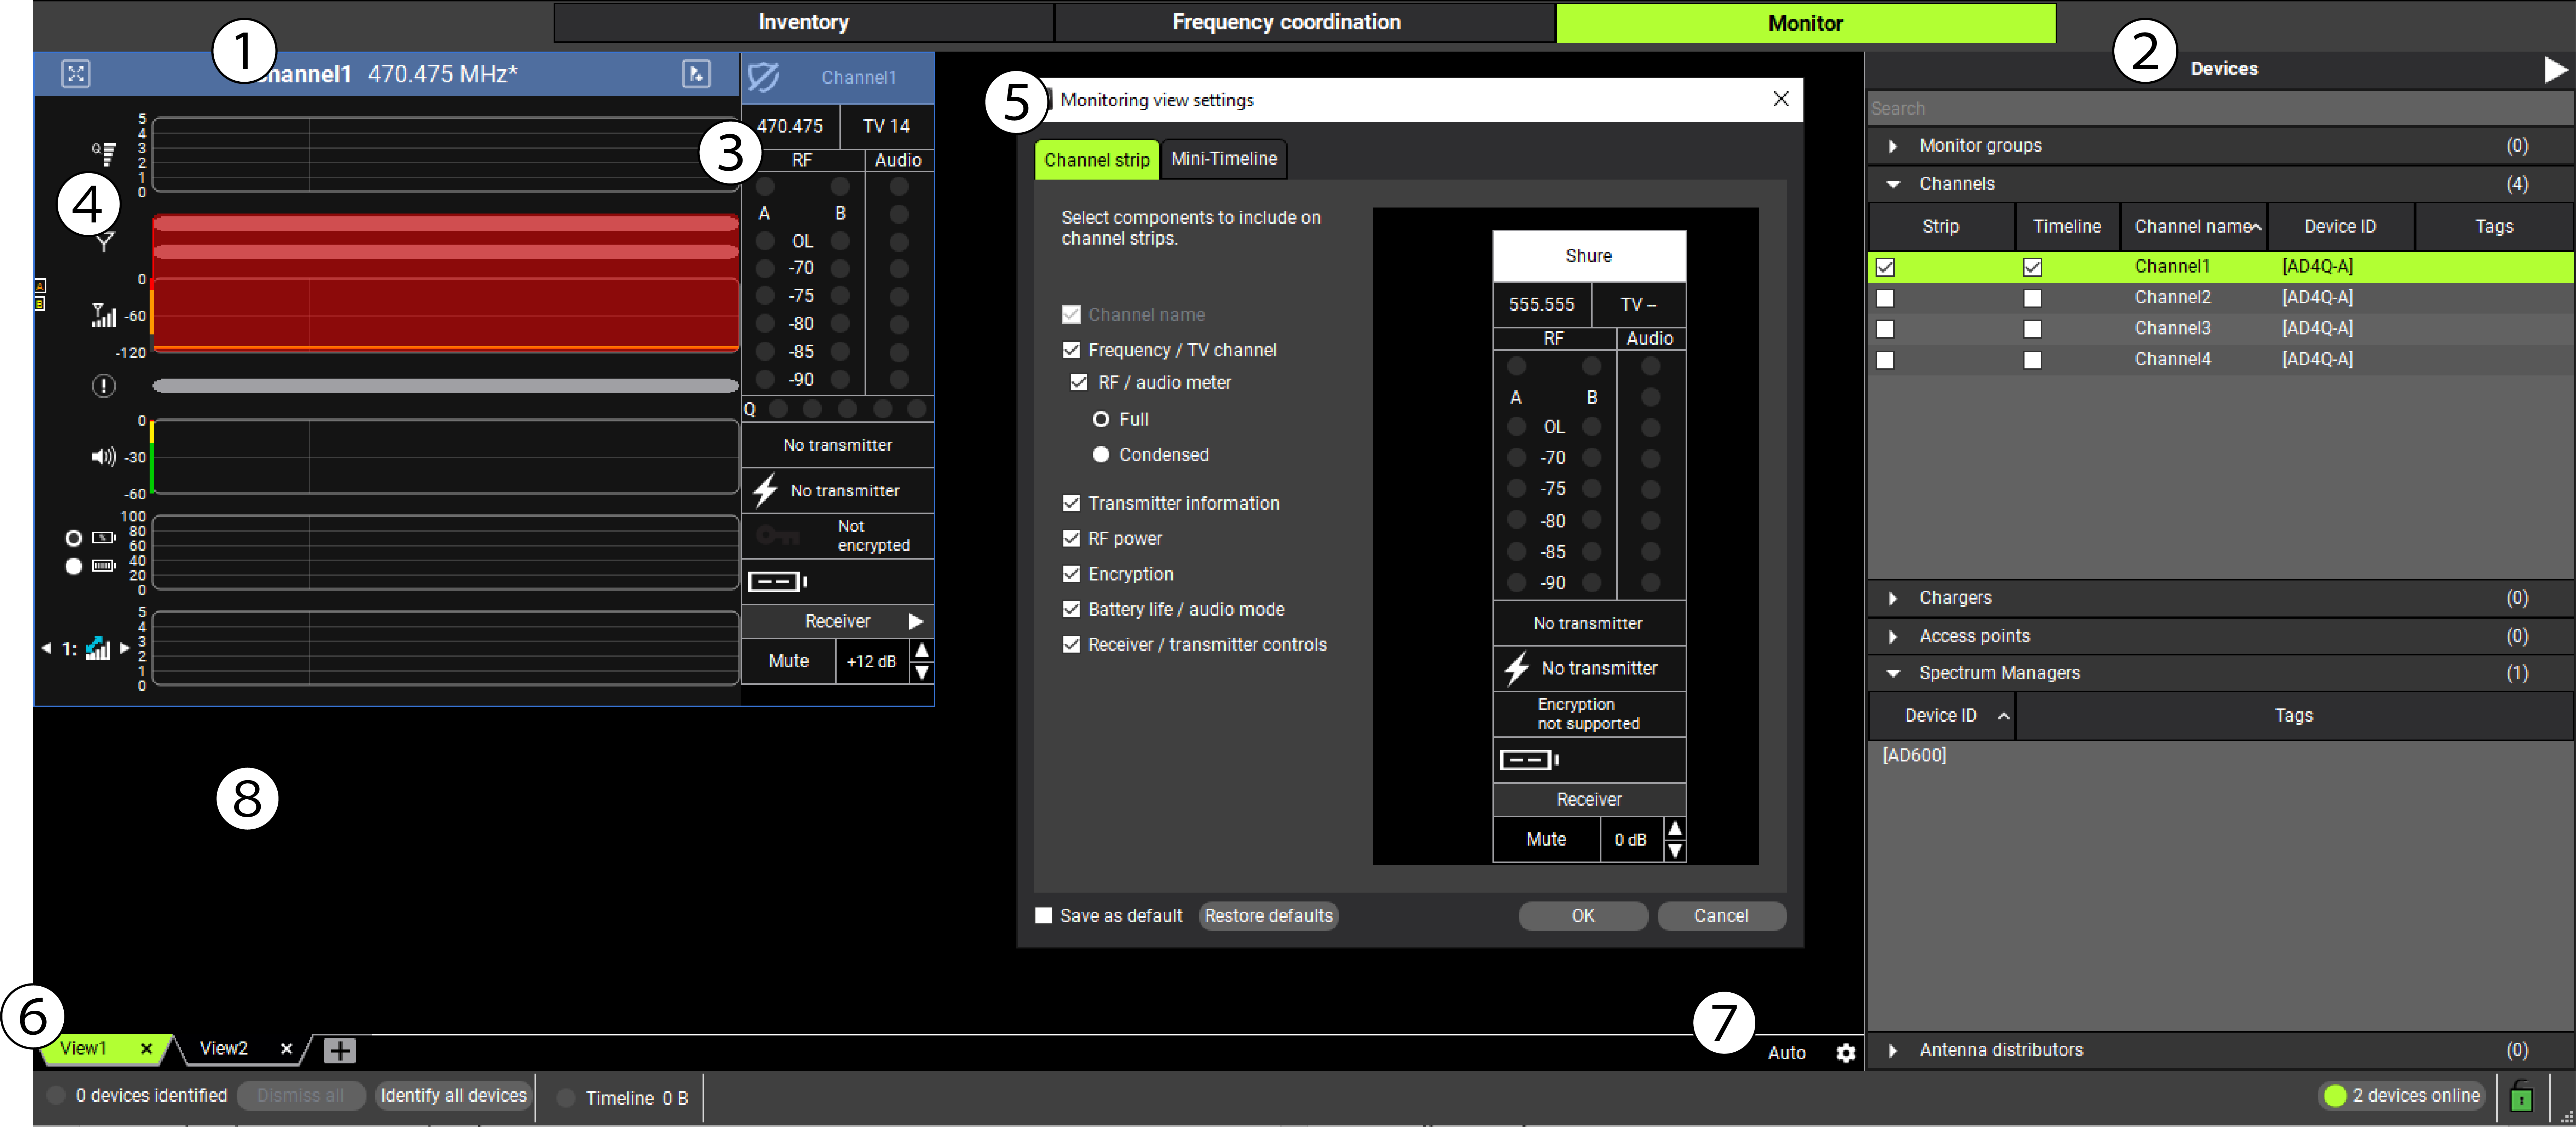
Task: Decrease gain on Channel1 strip stepper
Action: [922, 672]
